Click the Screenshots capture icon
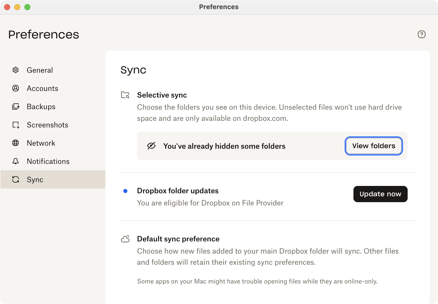Viewport: 438px width, 304px height. tap(16, 125)
